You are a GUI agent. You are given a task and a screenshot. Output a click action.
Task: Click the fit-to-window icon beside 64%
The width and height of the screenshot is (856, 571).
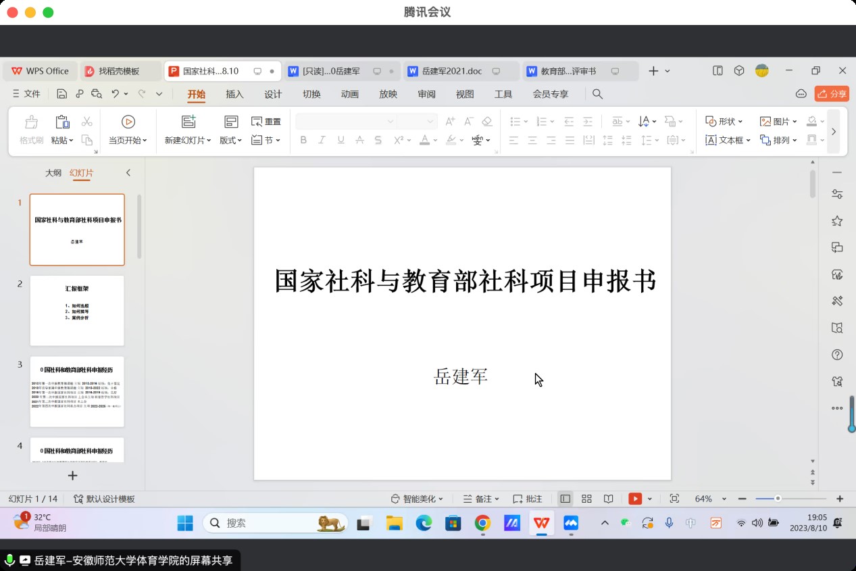(674, 499)
